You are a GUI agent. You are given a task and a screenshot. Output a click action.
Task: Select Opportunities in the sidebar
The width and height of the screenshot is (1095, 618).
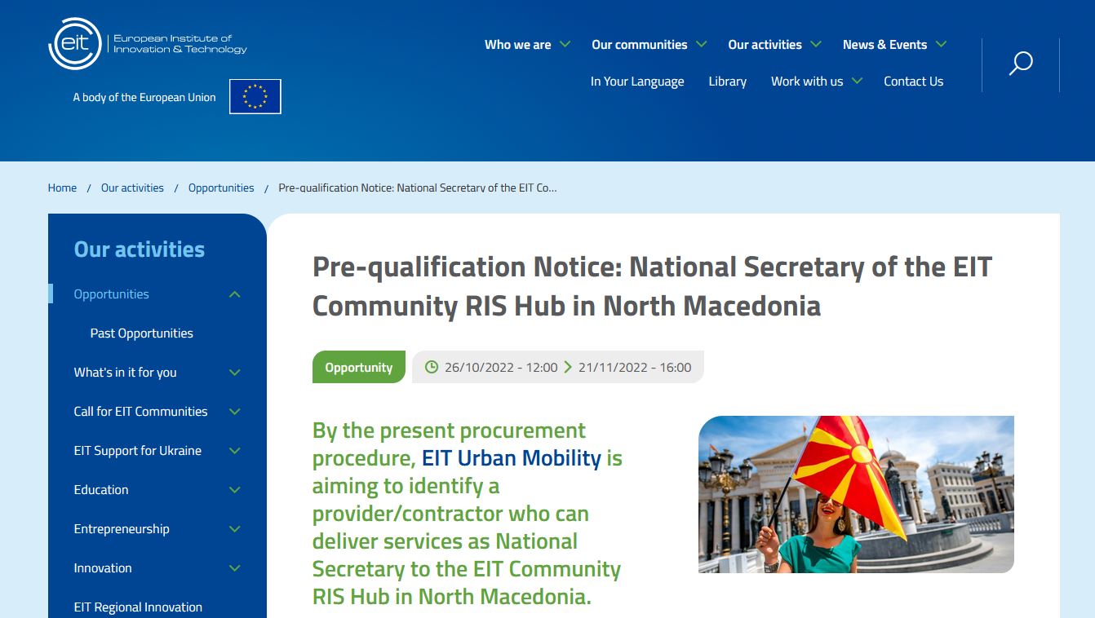point(112,294)
